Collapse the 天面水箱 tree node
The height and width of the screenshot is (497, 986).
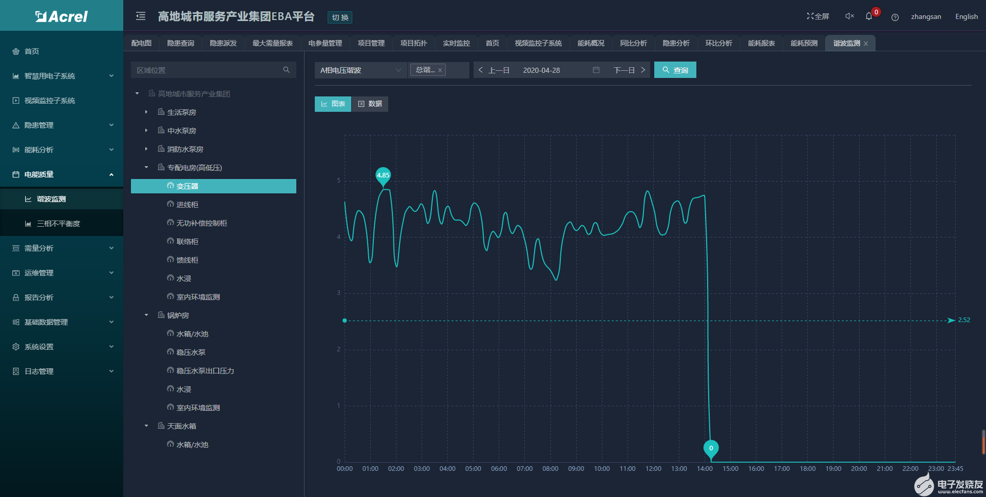(146, 426)
